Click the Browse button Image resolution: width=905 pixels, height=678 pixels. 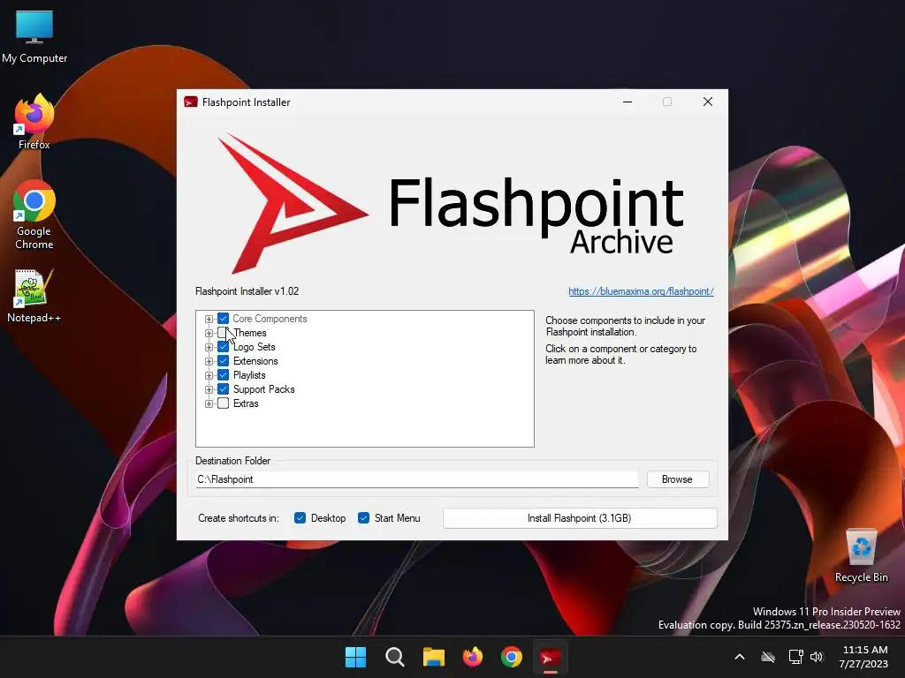pyautogui.click(x=678, y=479)
